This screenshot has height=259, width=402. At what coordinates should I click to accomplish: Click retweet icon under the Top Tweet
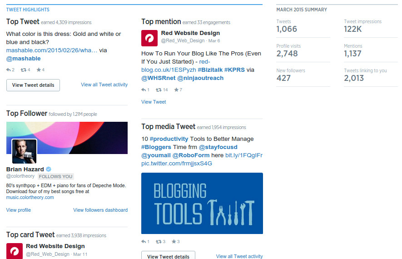(23, 70)
